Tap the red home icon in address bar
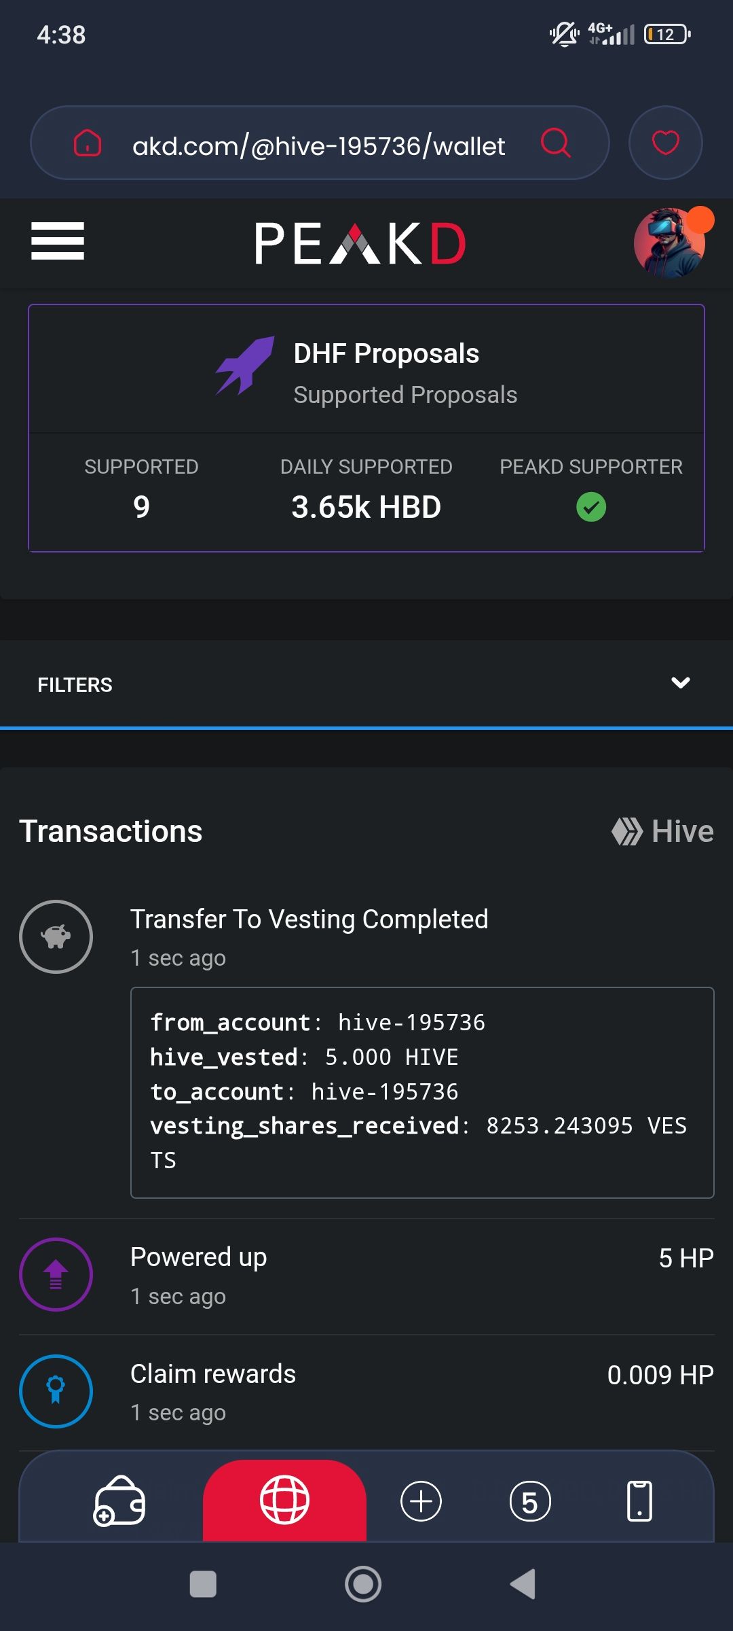 click(x=88, y=143)
